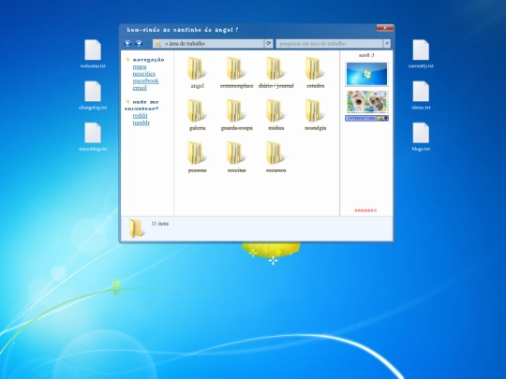Open the angel folder

coord(197,73)
